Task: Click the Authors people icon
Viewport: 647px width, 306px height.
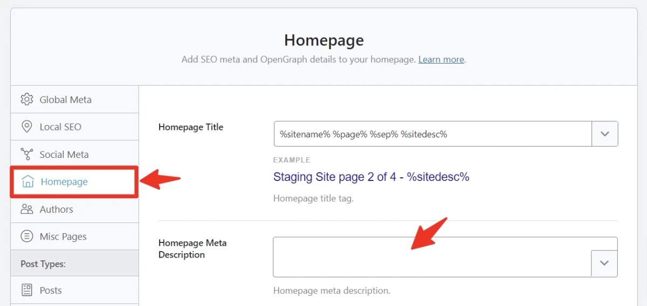Action: (26, 209)
